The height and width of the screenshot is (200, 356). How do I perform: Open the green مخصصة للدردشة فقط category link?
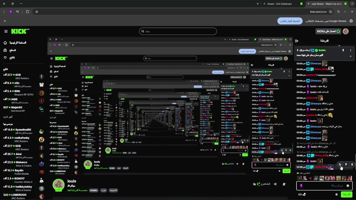(77, 190)
